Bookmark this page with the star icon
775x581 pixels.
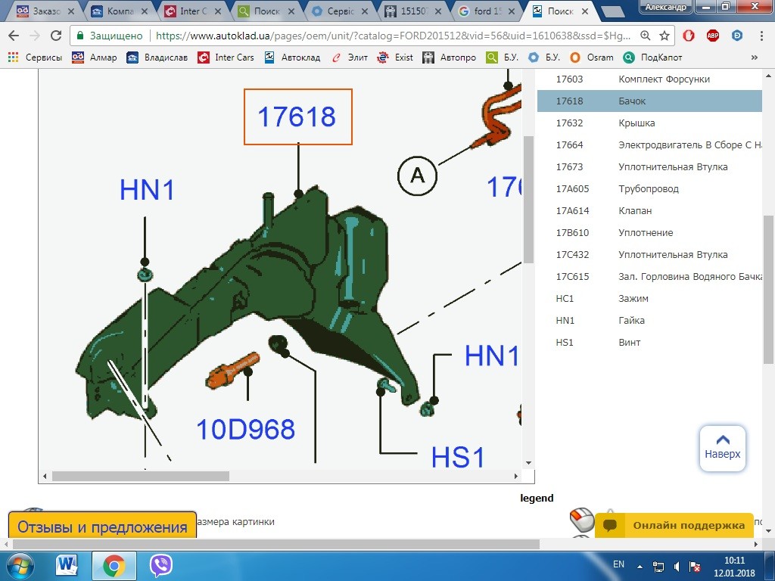click(x=665, y=36)
